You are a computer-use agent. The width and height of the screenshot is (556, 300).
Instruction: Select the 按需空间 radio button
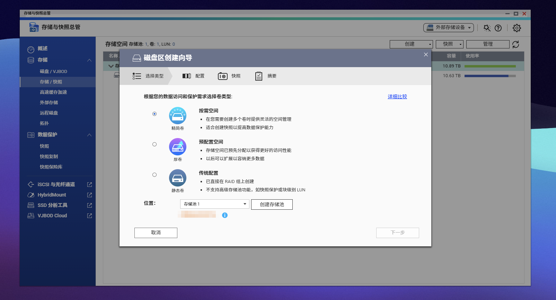pos(155,114)
